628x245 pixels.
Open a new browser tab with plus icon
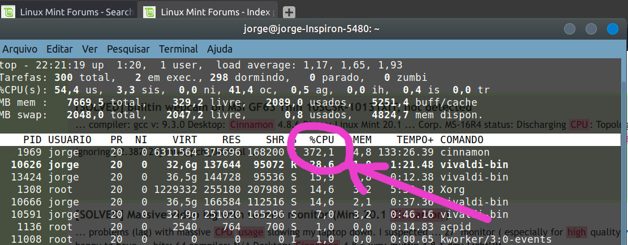point(289,12)
